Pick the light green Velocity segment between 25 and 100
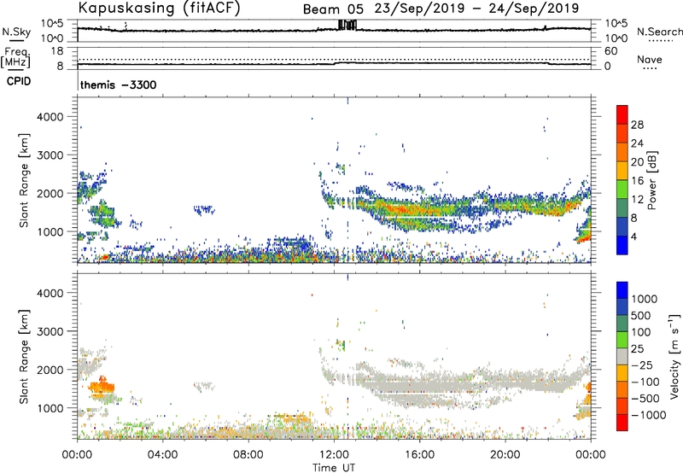 click(x=622, y=340)
